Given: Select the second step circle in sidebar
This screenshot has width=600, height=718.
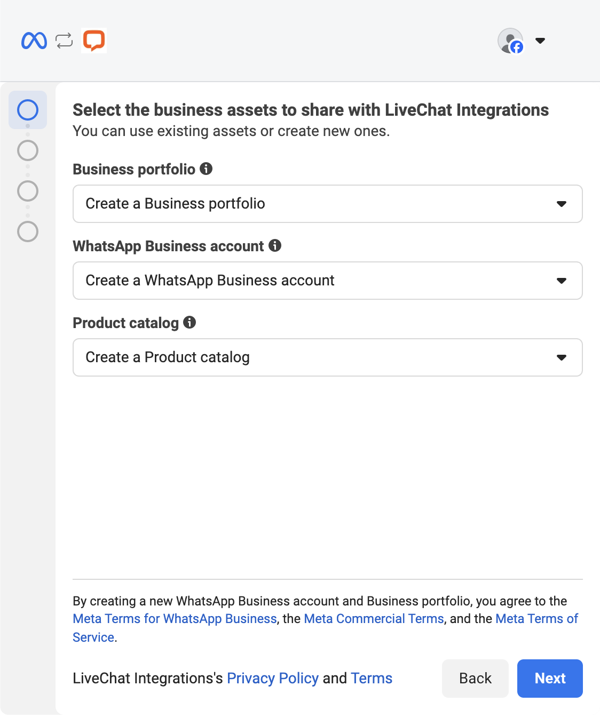Looking at the screenshot, I should pyautogui.click(x=28, y=150).
